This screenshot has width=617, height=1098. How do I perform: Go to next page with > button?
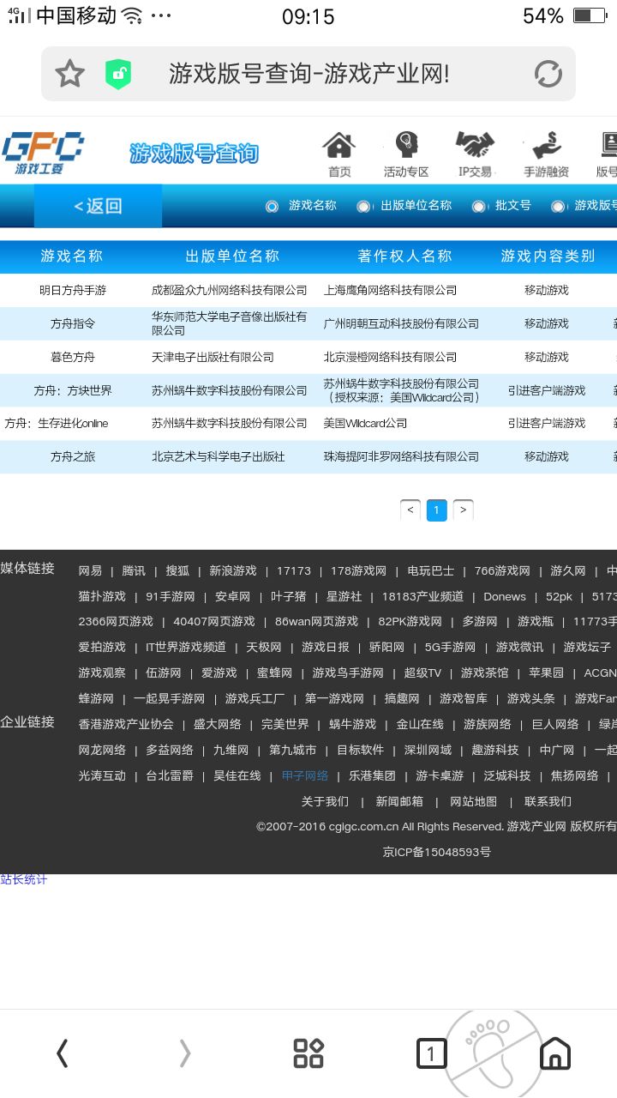coord(463,510)
